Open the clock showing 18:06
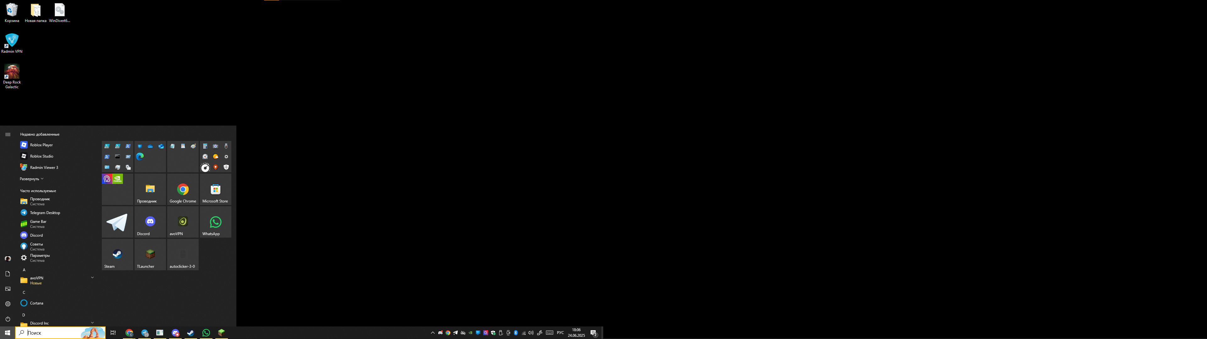Image resolution: width=1207 pixels, height=339 pixels. (x=576, y=333)
